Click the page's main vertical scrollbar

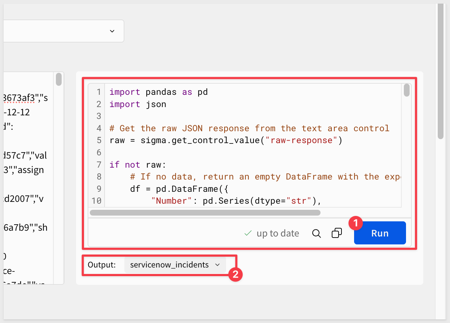click(x=440, y=72)
